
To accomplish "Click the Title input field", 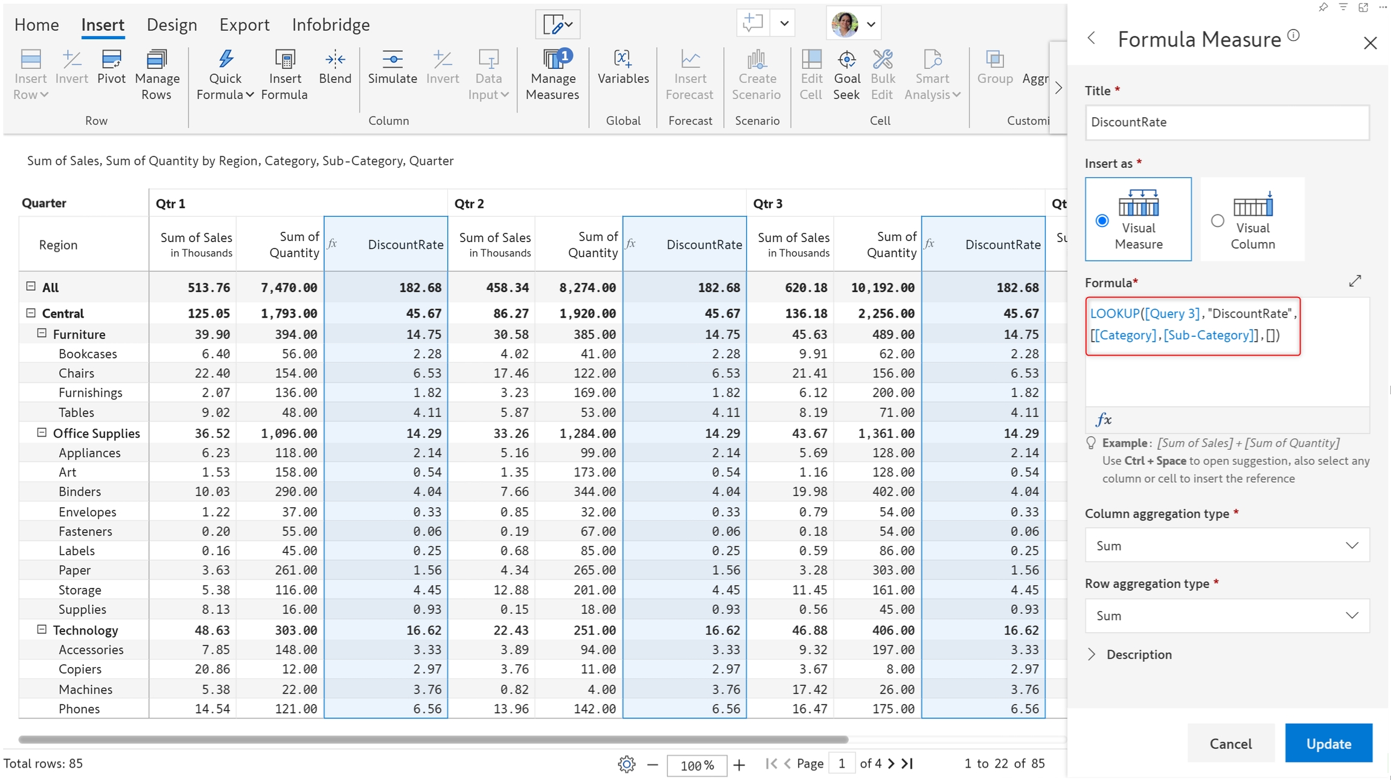I will pyautogui.click(x=1226, y=122).
